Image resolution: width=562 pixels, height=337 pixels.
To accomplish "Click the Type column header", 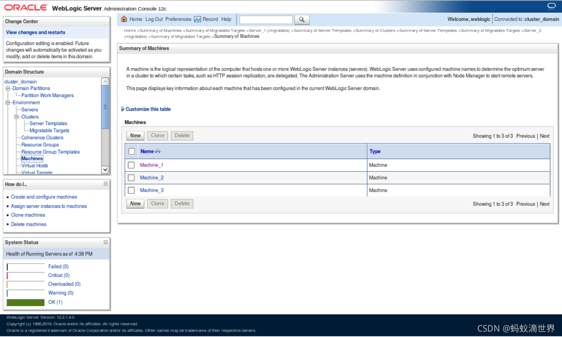I will 375,152.
